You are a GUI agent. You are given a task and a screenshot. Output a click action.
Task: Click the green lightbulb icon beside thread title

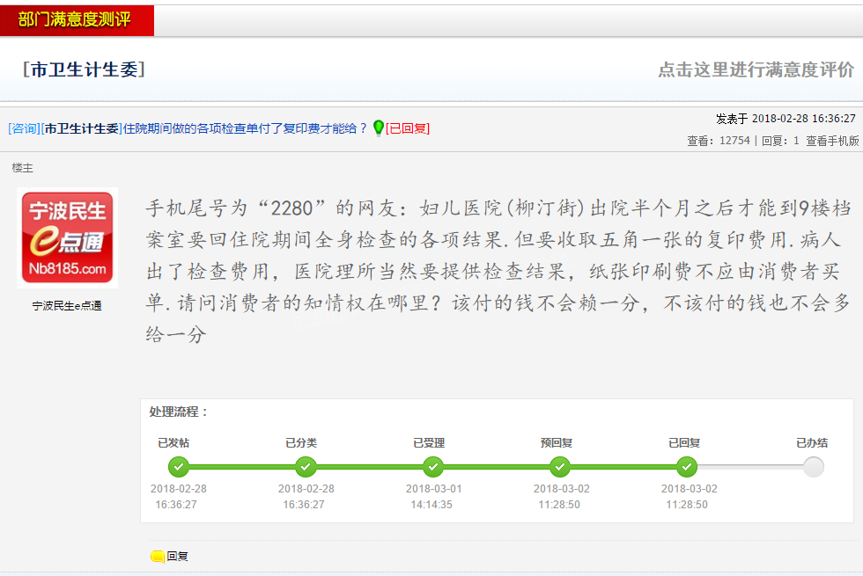(x=379, y=128)
